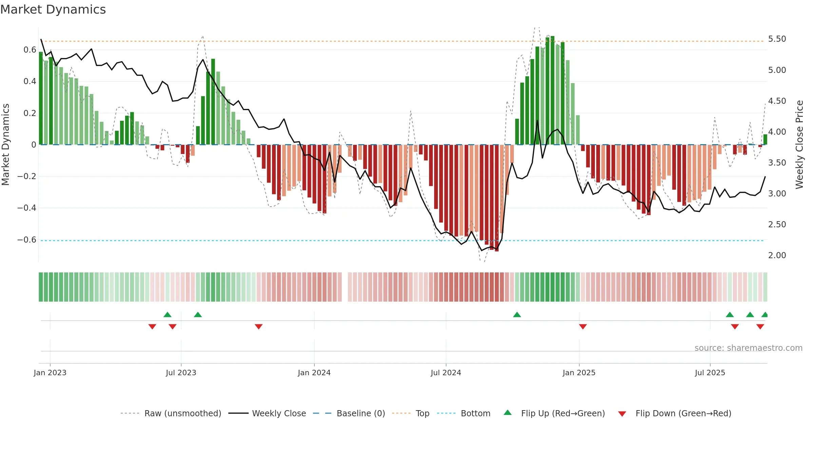Click the flip-up marker just before Jan 2025
Image resolution: width=814 pixels, height=458 pixels.
pyautogui.click(x=517, y=314)
